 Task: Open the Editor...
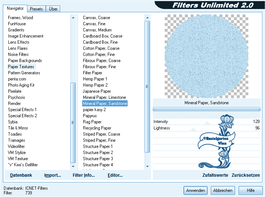point(115,175)
